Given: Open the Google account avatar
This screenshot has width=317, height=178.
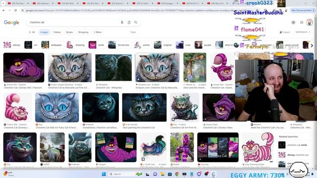Looking at the screenshot, I should pos(309,22).
